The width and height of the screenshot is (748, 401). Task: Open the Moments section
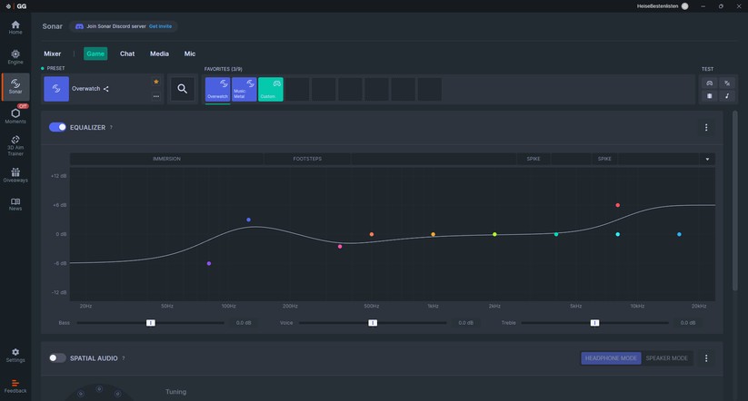click(x=15, y=116)
